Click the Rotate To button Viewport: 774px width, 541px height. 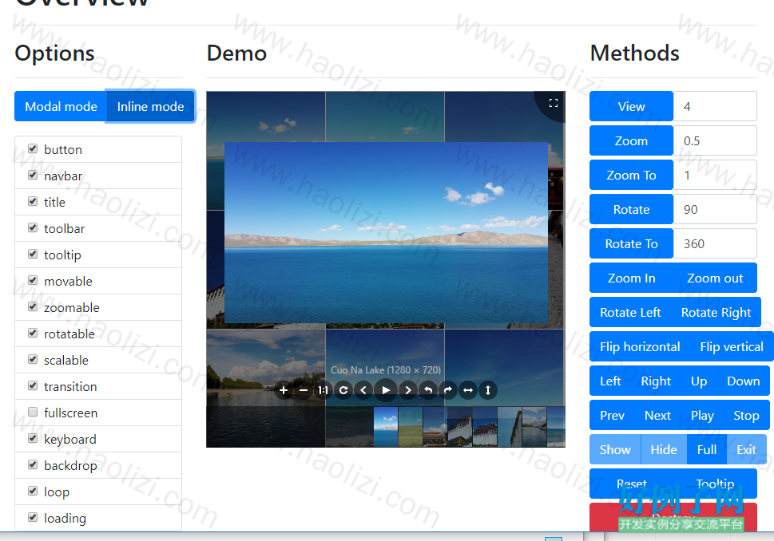pos(631,243)
